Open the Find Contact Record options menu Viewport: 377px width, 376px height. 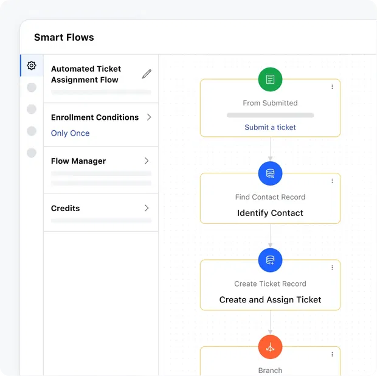tap(332, 181)
